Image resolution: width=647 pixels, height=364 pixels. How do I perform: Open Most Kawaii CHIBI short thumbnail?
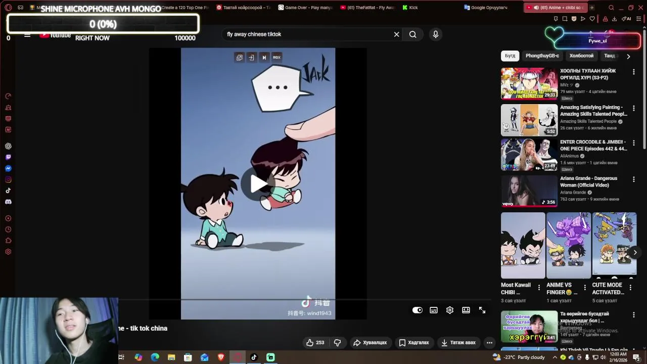point(523,245)
